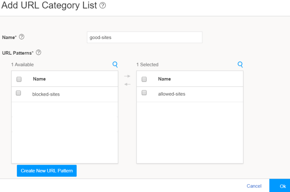Viewport: 290px width, 192px height.
Task: Click help icon beside URL Patterns label
Action: pyautogui.click(x=38, y=53)
